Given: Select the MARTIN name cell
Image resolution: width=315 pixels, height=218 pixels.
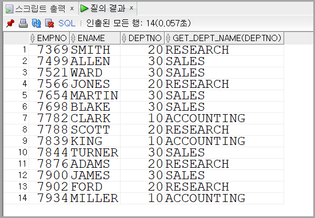Looking at the screenshot, I should pos(95,95).
